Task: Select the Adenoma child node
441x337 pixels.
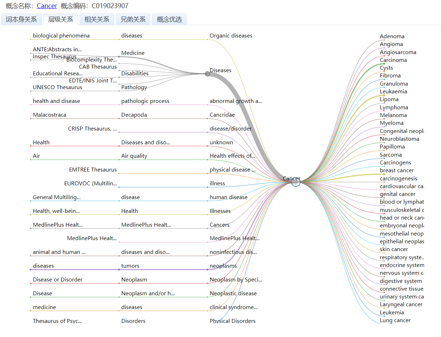Action: point(392,36)
